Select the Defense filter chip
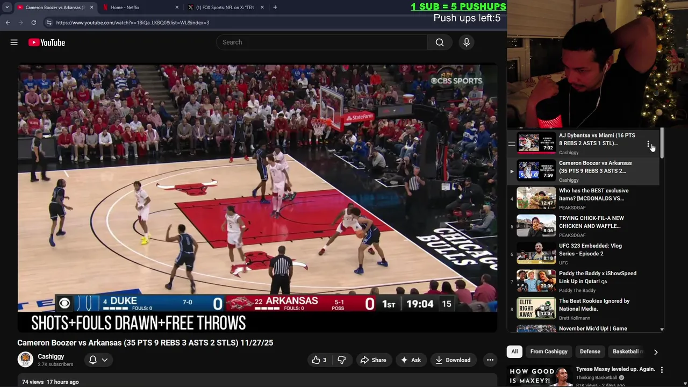The image size is (688, 387). click(590, 352)
